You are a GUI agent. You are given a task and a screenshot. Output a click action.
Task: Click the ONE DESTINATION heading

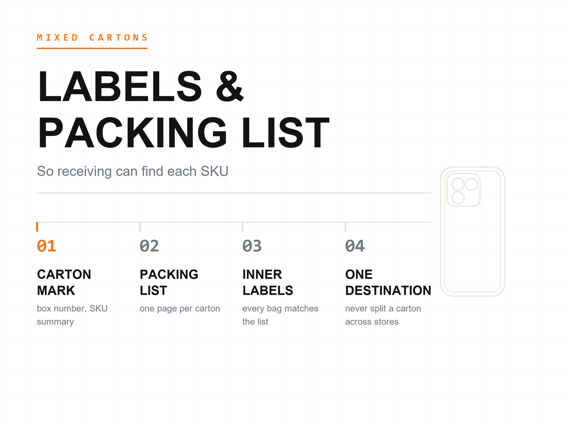point(388,282)
